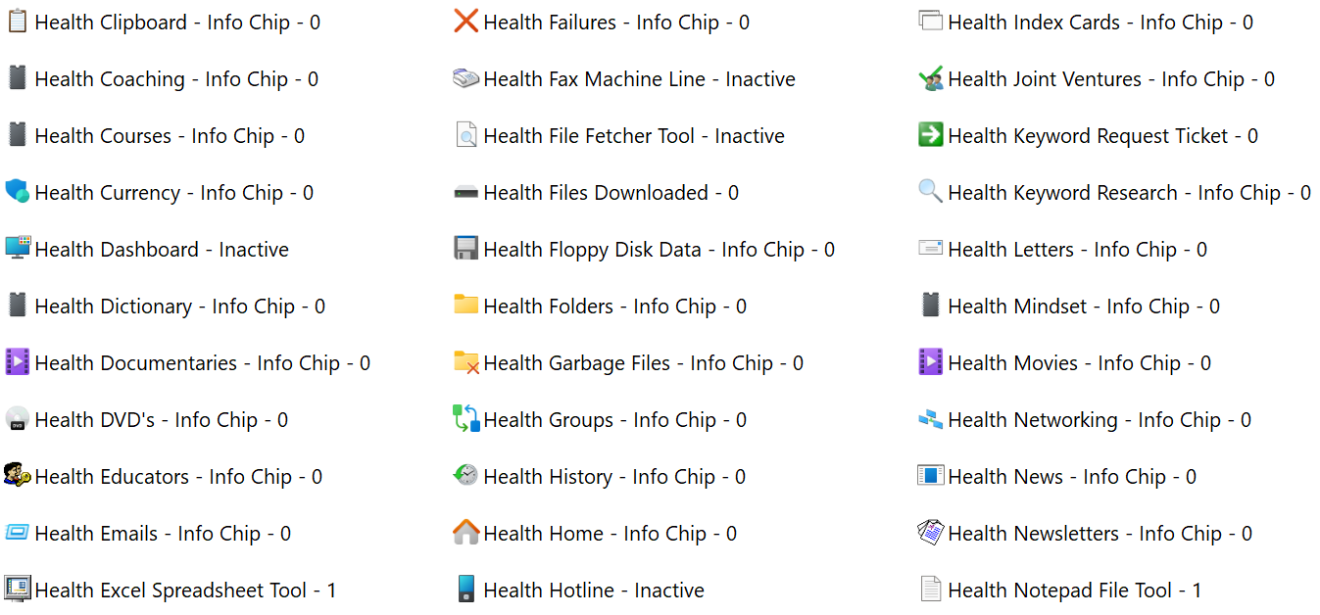Click the Health Clipboard icon

[17, 22]
